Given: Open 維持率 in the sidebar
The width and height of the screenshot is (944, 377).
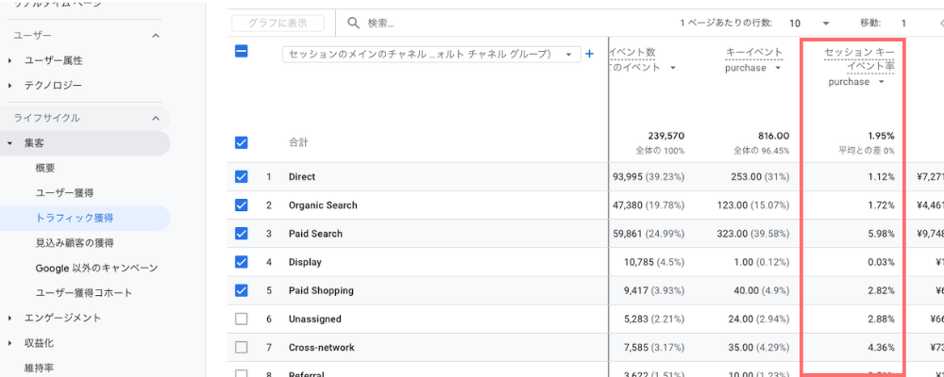Looking at the screenshot, I should point(40,367).
